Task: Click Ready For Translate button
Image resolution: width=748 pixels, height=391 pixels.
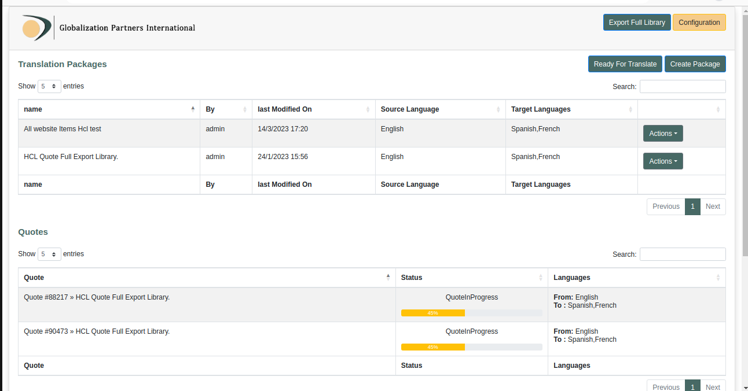Action: (625, 64)
